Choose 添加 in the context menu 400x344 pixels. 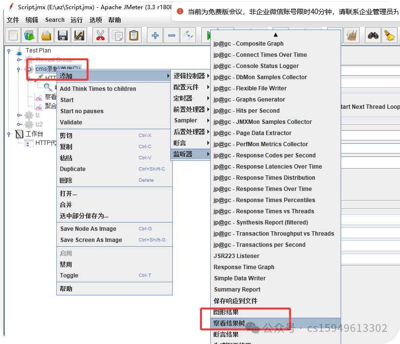114,76
